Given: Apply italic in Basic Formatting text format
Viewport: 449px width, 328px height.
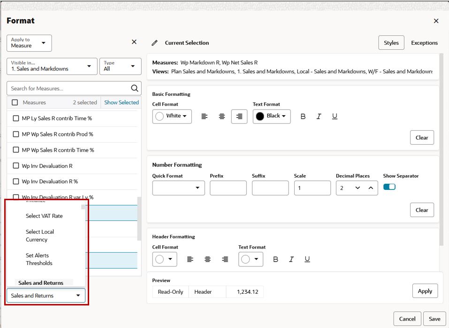Looking at the screenshot, I should 319,117.
